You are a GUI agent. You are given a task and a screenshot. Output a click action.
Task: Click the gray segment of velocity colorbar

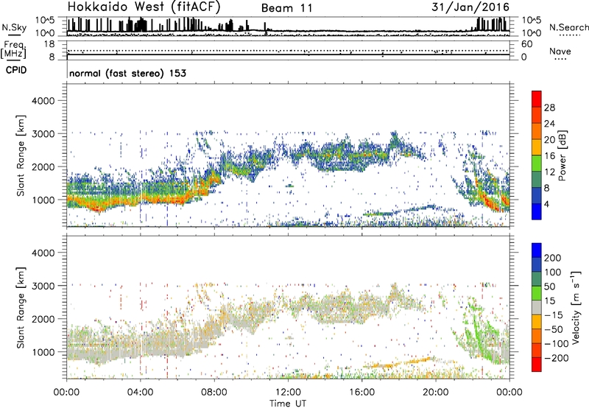[537, 307]
